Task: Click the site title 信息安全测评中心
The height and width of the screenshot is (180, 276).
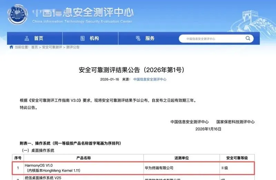Action: coord(83,13)
